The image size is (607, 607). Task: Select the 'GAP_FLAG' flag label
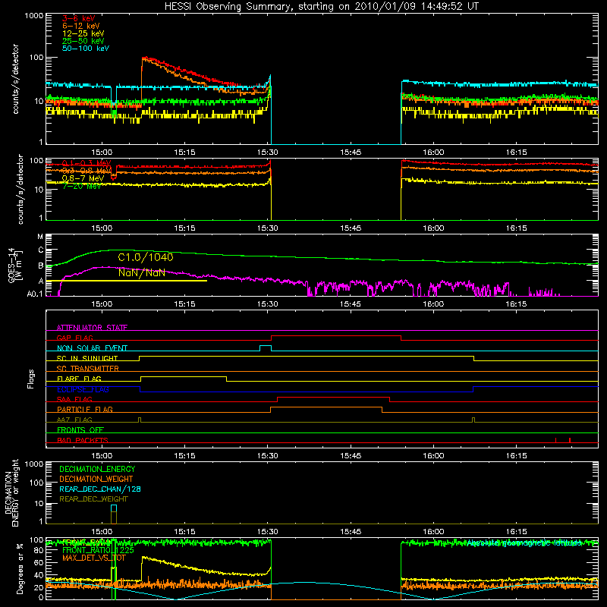click(74, 338)
